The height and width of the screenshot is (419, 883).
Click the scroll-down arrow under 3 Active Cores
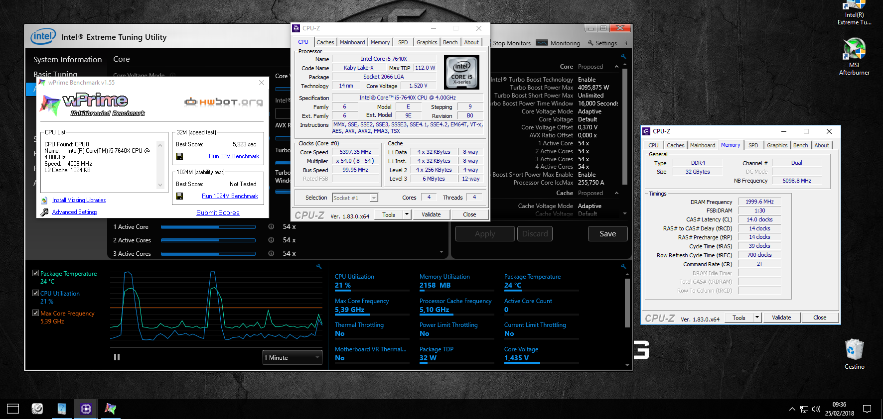[x=441, y=252]
